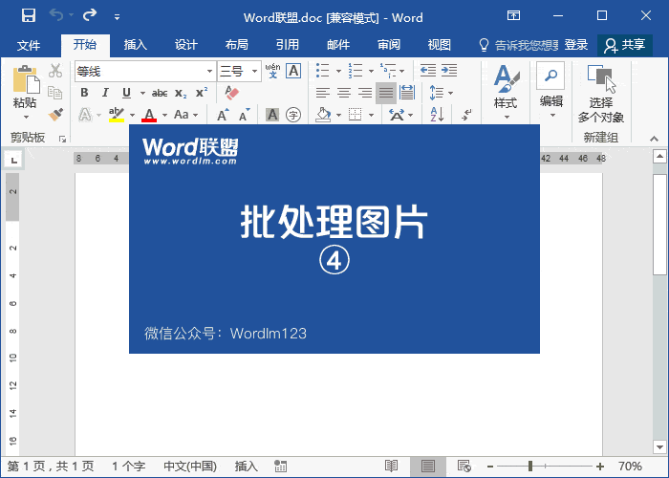Open the font name box 等线
The image size is (669, 478).
pos(145,71)
